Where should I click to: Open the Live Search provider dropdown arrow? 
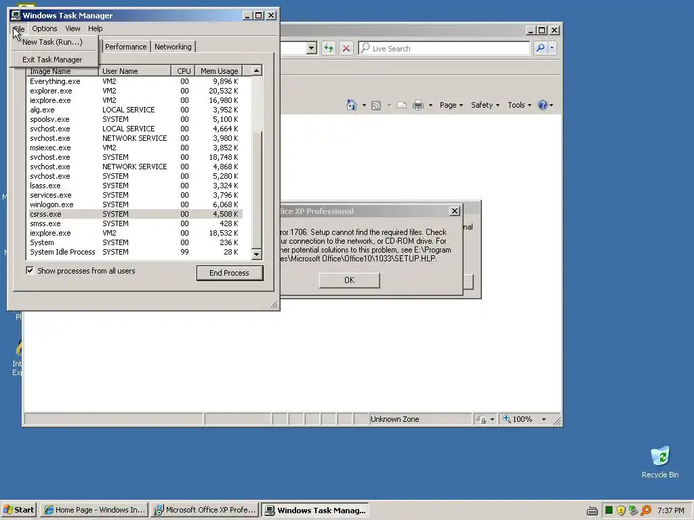pyautogui.click(x=552, y=48)
